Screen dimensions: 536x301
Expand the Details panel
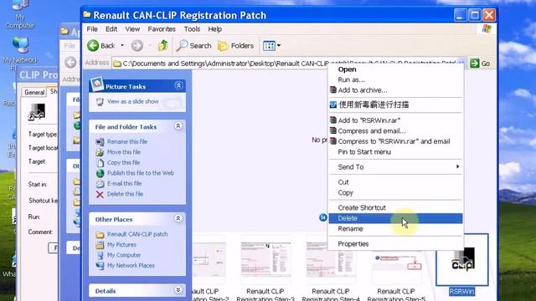point(178,290)
